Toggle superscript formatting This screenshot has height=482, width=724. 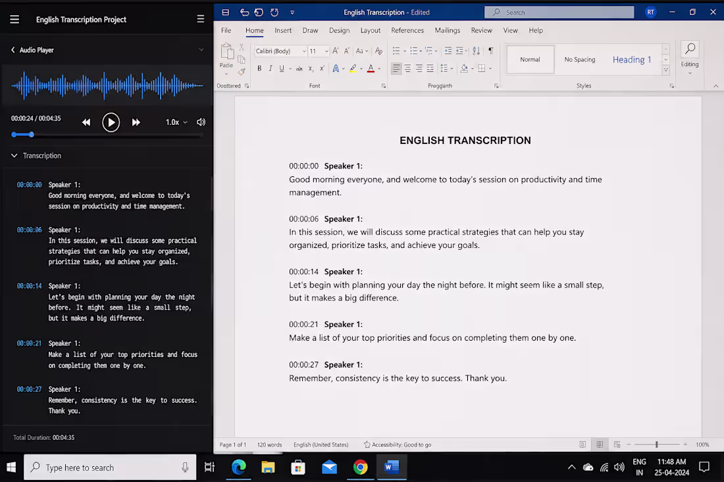(322, 69)
